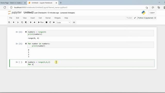
Task: Close the Untitled2 Jupyter Notebook tab
Action: [x=56, y=3]
